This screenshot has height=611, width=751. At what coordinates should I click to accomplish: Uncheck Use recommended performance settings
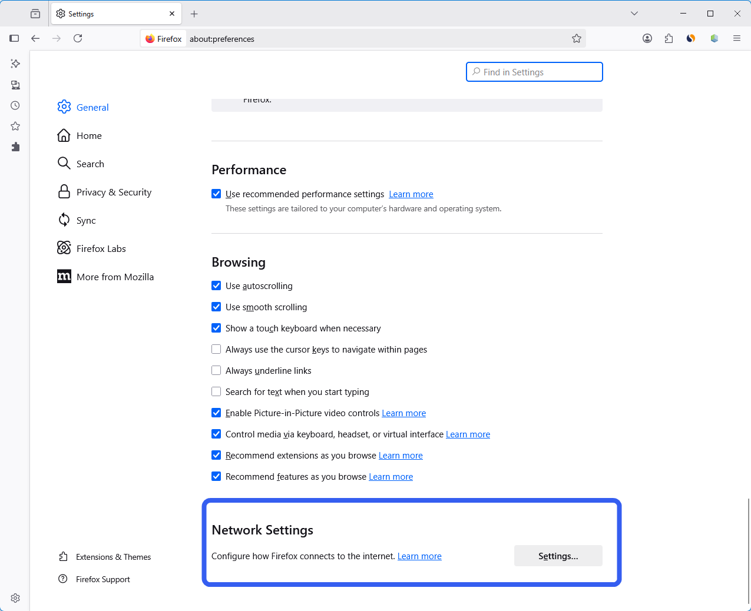pos(216,194)
